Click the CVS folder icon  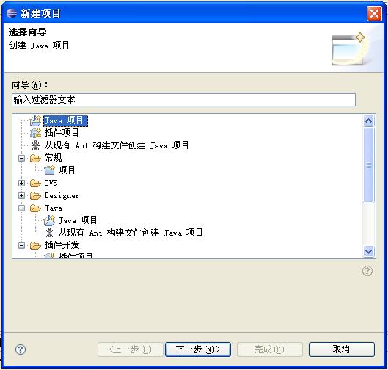pos(35,184)
